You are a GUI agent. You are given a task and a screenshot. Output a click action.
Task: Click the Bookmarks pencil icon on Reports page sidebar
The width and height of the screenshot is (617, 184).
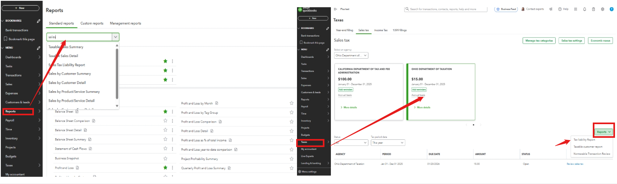coord(38,21)
